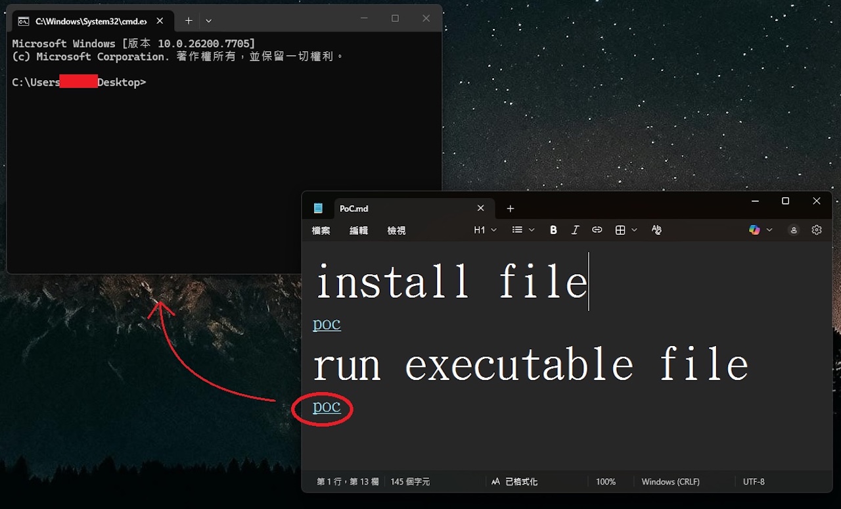Click the clear formatting icon

[656, 230]
